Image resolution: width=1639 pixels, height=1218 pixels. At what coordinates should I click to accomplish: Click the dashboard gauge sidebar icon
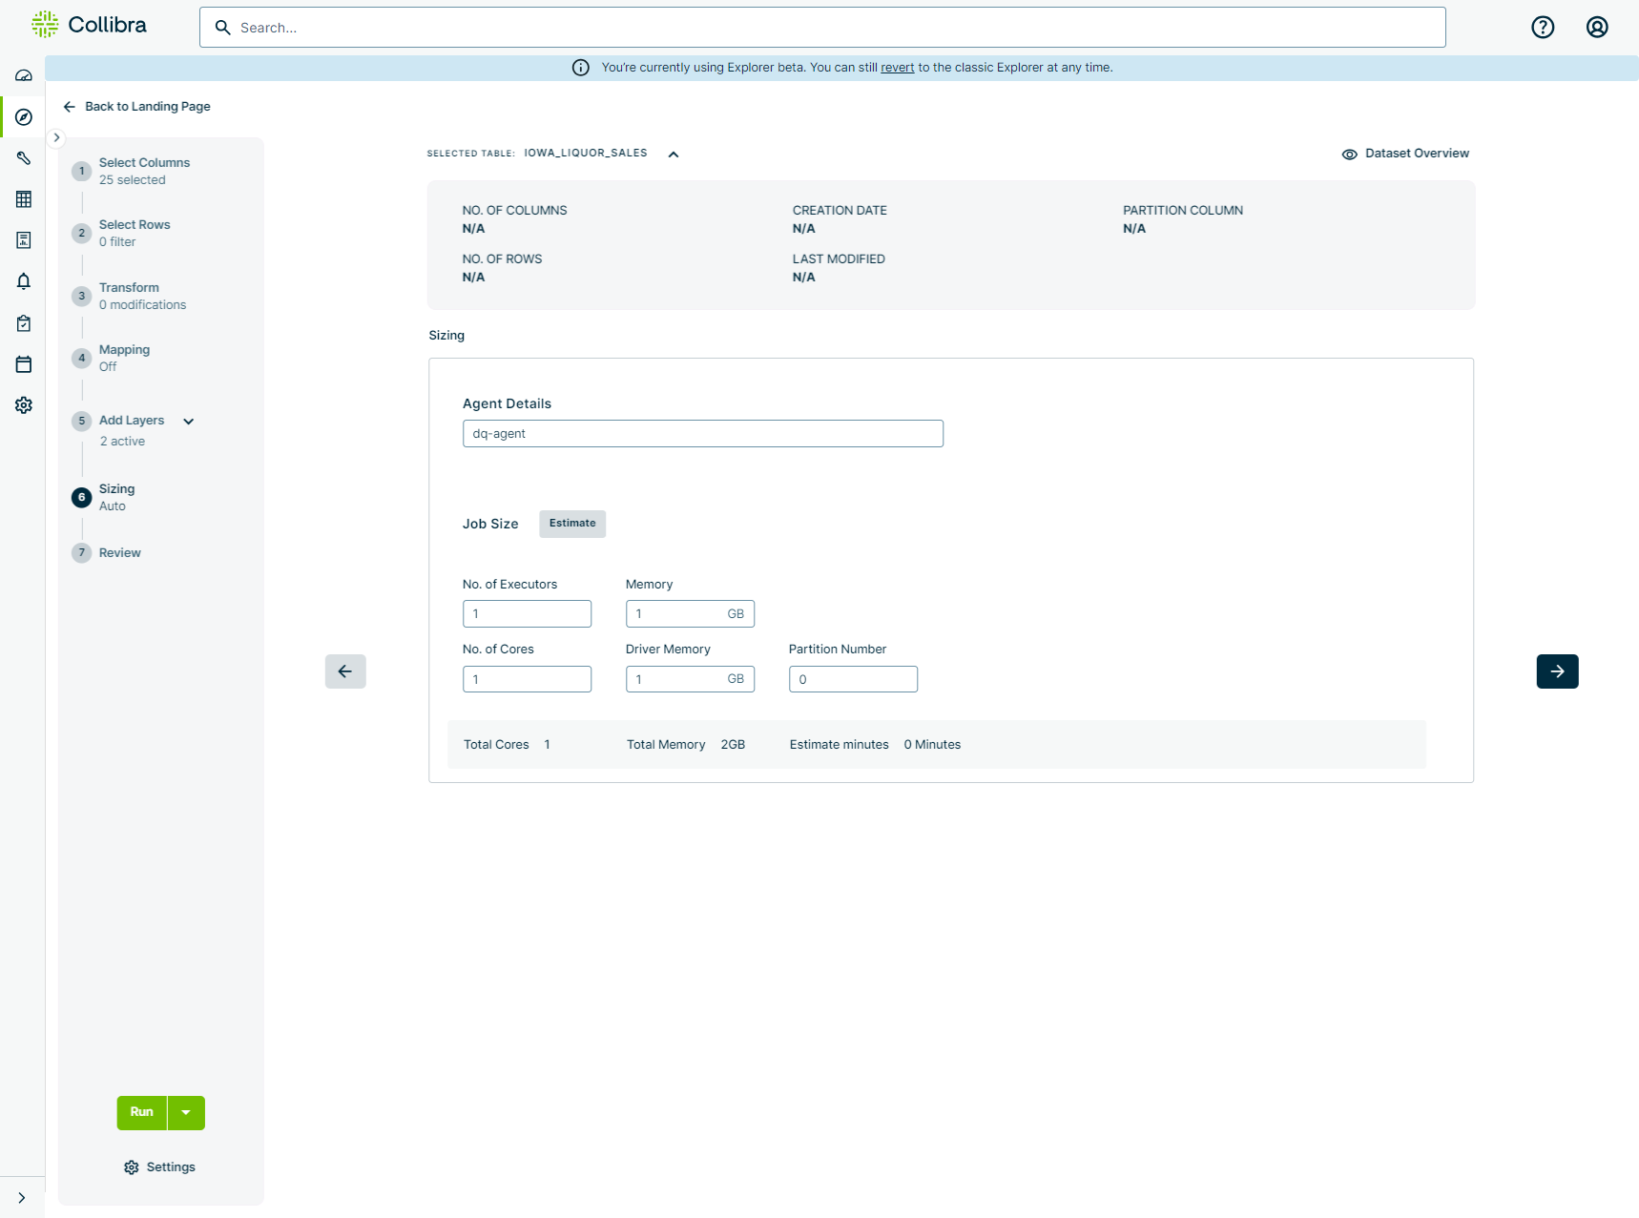click(24, 75)
